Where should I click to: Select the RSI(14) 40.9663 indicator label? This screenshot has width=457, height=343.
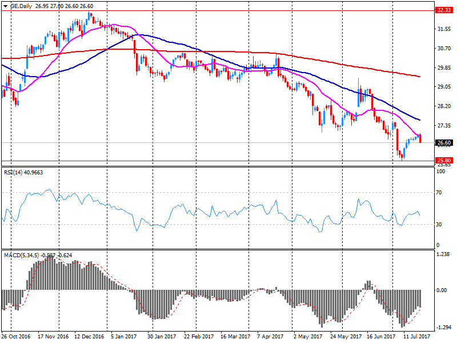tap(23, 173)
